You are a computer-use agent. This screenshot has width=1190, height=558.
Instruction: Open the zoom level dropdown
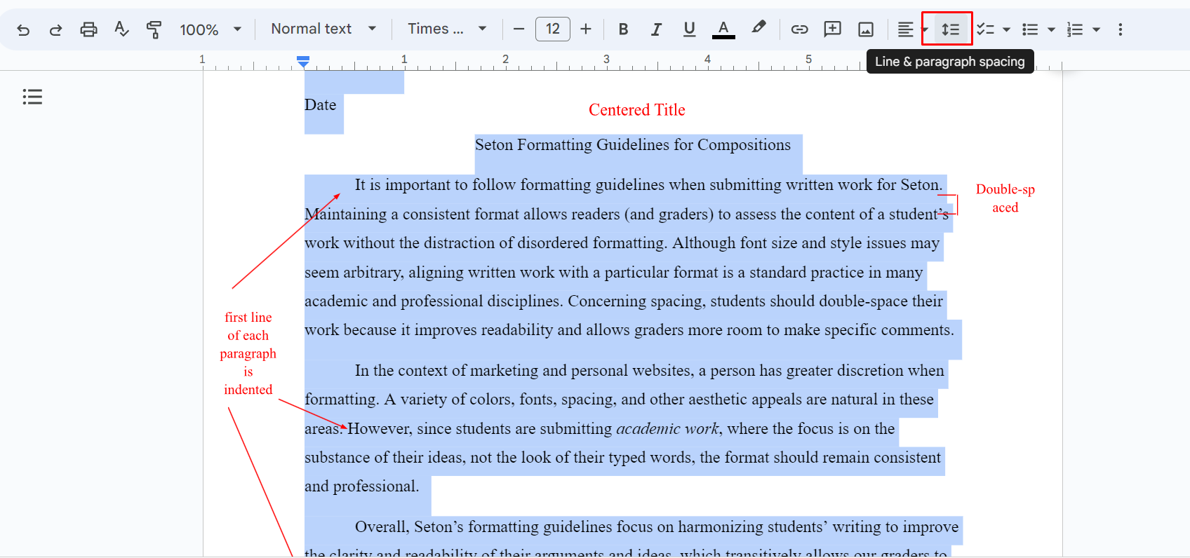210,29
